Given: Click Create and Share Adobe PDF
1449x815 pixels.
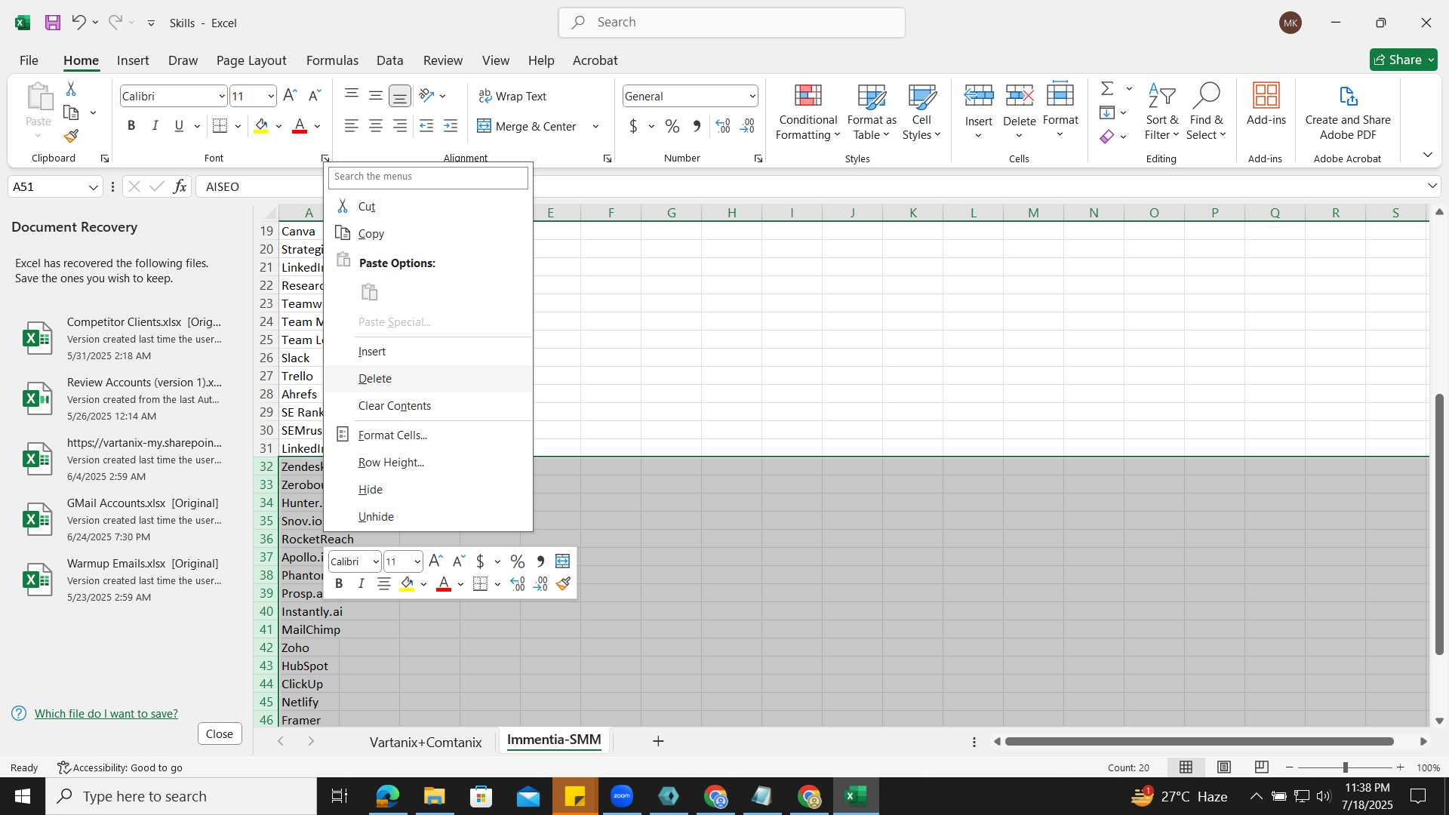Looking at the screenshot, I should tap(1348, 112).
